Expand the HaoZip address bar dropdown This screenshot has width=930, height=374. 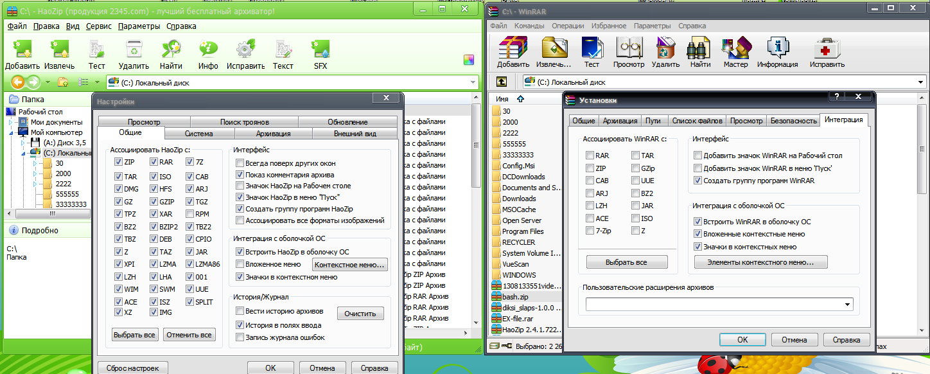click(x=473, y=82)
